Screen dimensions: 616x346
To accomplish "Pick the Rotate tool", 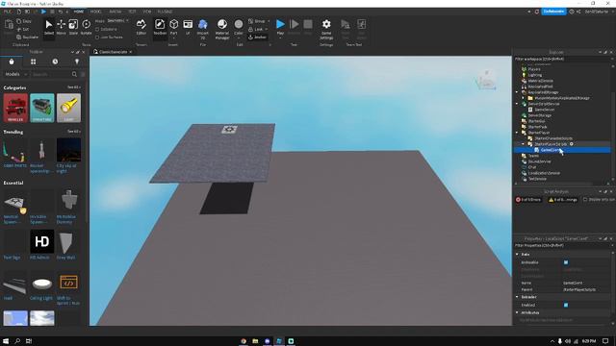I will point(86,28).
